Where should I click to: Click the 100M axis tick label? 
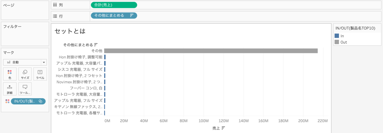tap(203, 121)
